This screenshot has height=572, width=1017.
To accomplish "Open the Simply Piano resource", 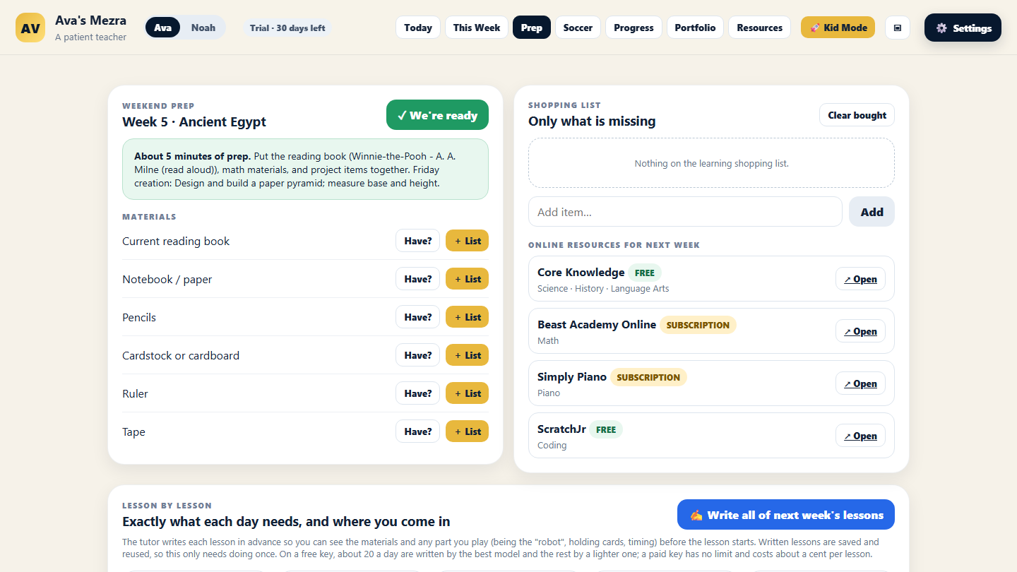I will 860,383.
